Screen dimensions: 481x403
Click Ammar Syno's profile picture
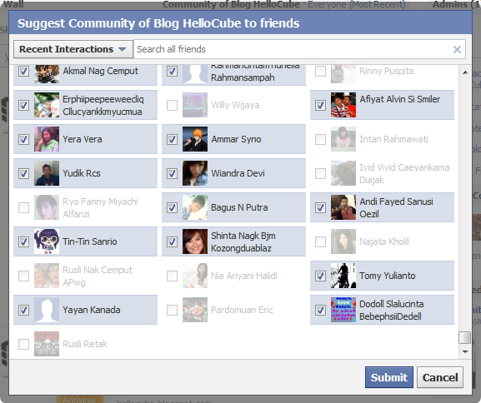pos(195,139)
